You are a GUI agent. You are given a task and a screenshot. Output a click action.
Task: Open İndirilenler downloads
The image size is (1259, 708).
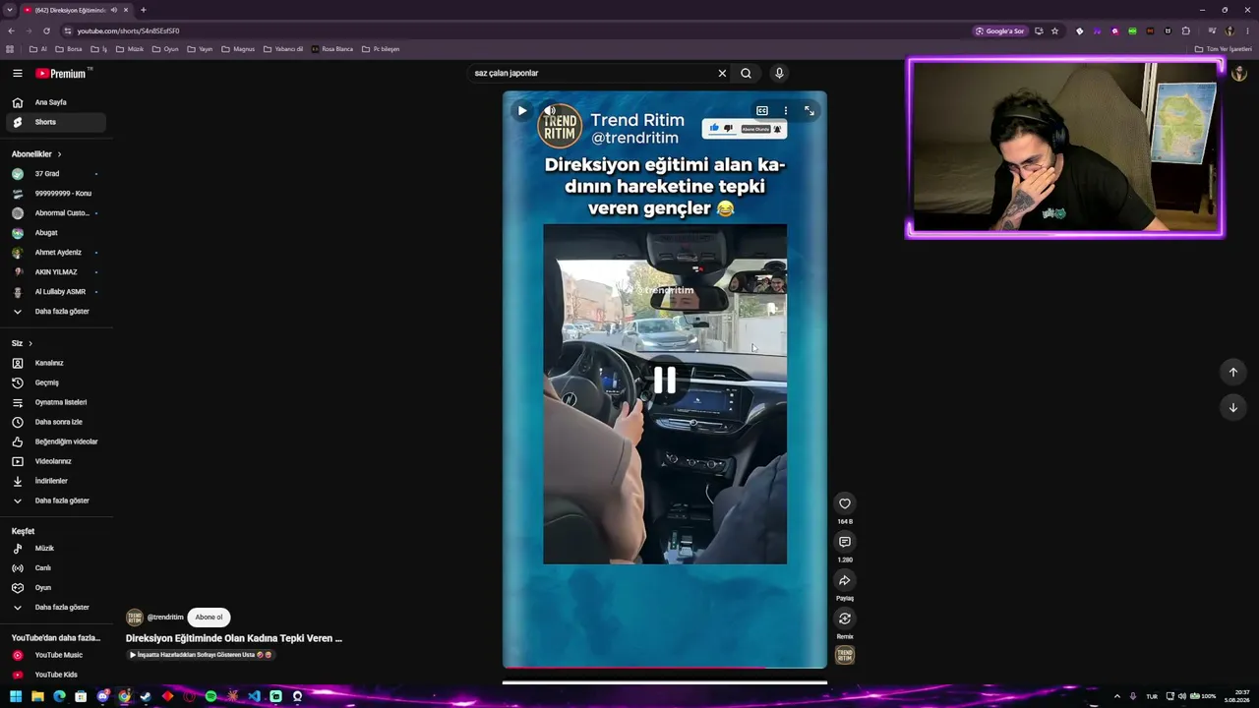56,481
